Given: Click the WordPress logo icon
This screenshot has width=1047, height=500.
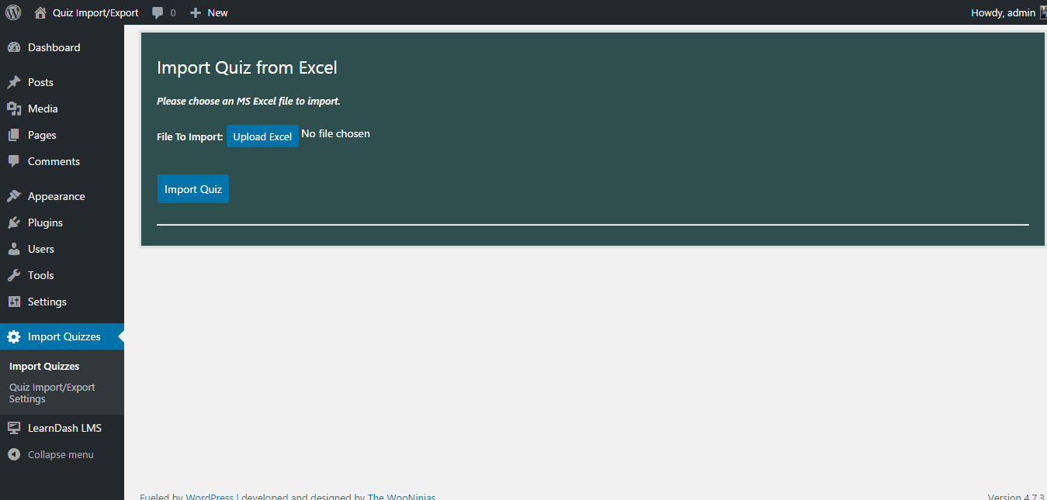Looking at the screenshot, I should coord(13,12).
